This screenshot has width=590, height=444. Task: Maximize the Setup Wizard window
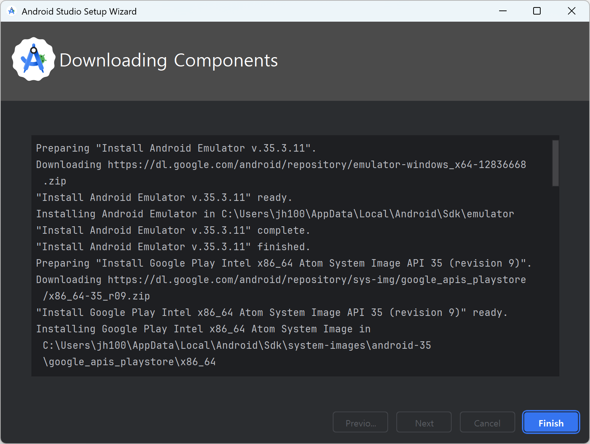(x=537, y=11)
